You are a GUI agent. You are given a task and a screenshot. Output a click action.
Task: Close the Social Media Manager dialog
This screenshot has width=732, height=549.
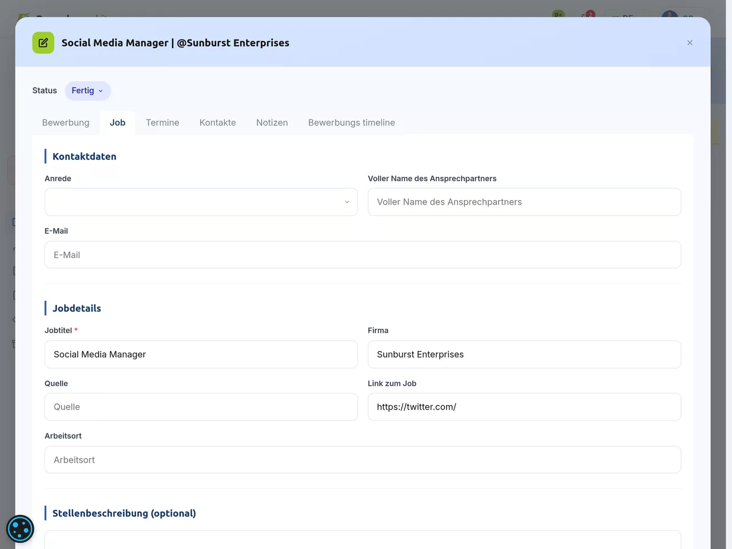point(690,43)
